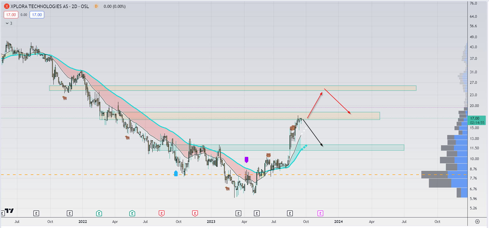Open XPLORA TECHNOLOGIES AS symbol title
This screenshot has height=228, width=489.
coord(50,6)
